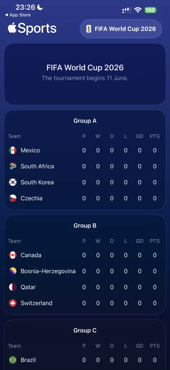The height and width of the screenshot is (370, 170).
Task: Select the Group C header
Action: (85, 330)
